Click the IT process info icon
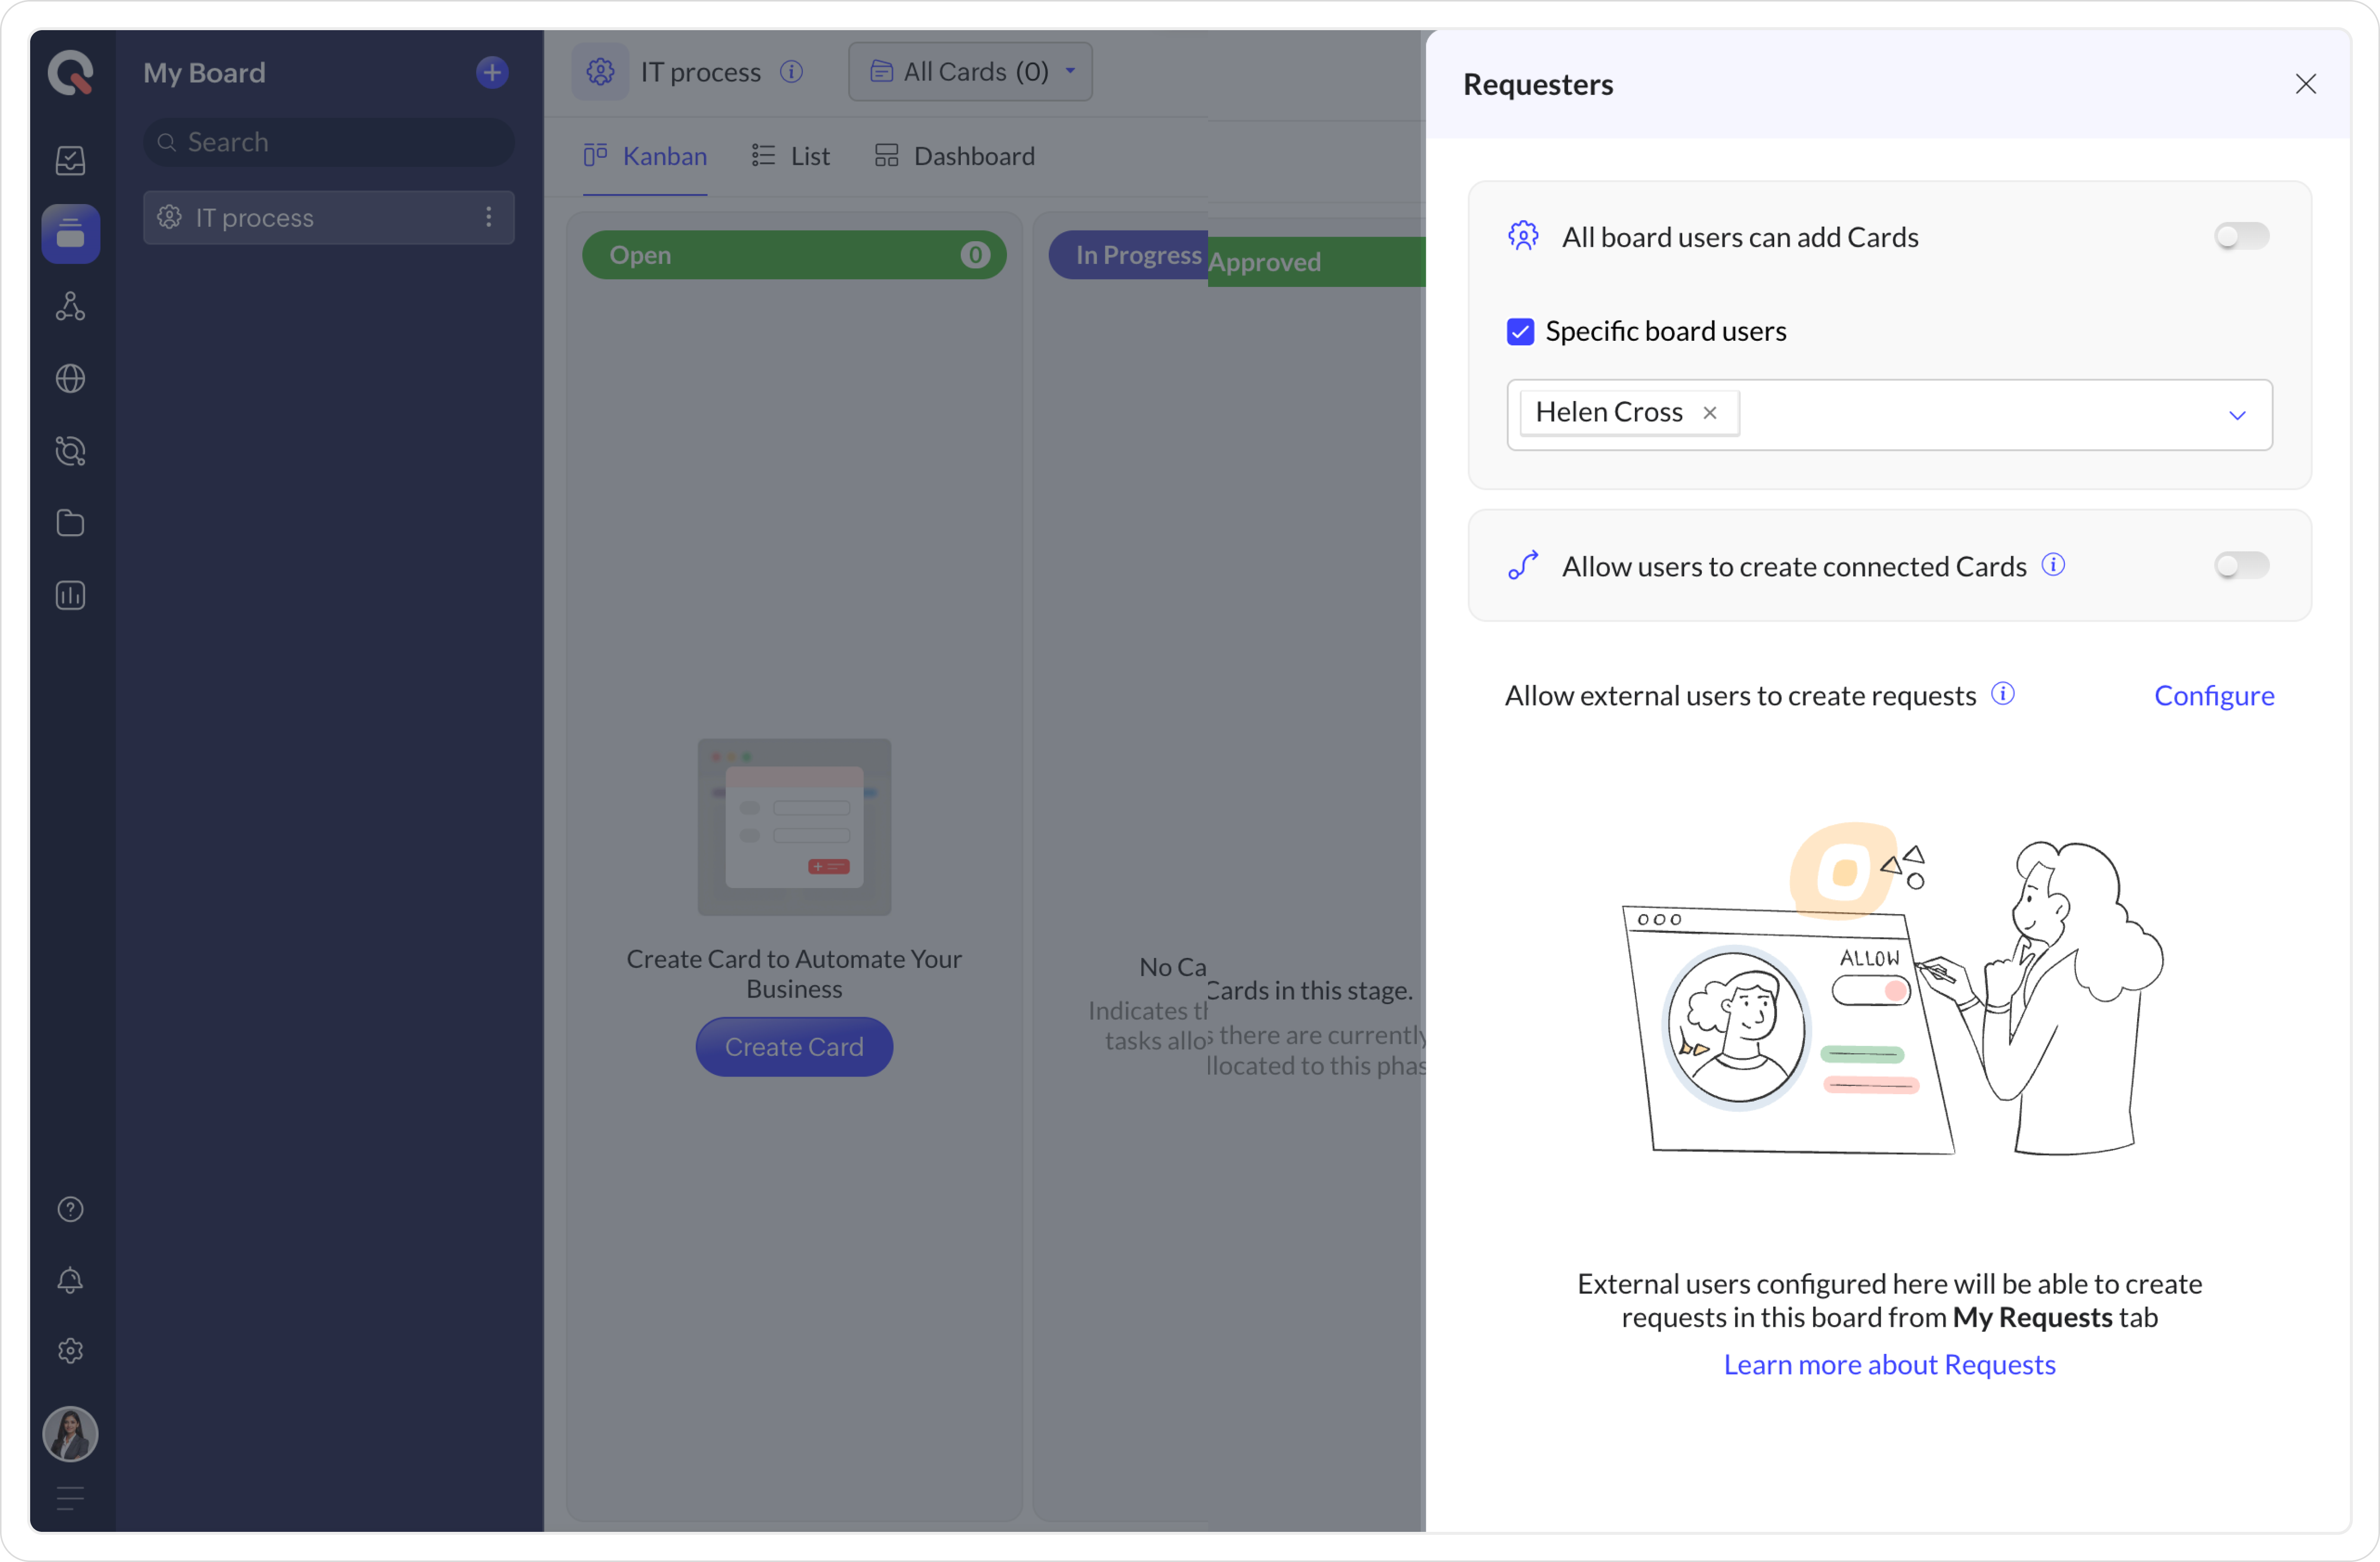Screen dimensions: 2380x1562 791,72
